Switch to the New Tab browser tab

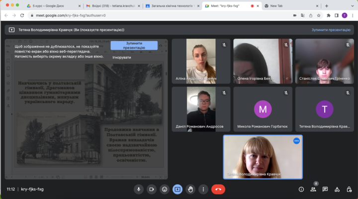coord(288,6)
